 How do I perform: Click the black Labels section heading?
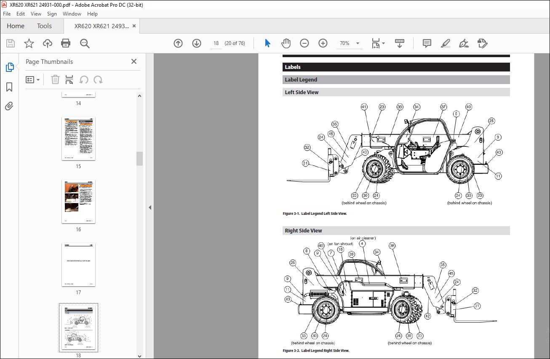click(x=396, y=67)
